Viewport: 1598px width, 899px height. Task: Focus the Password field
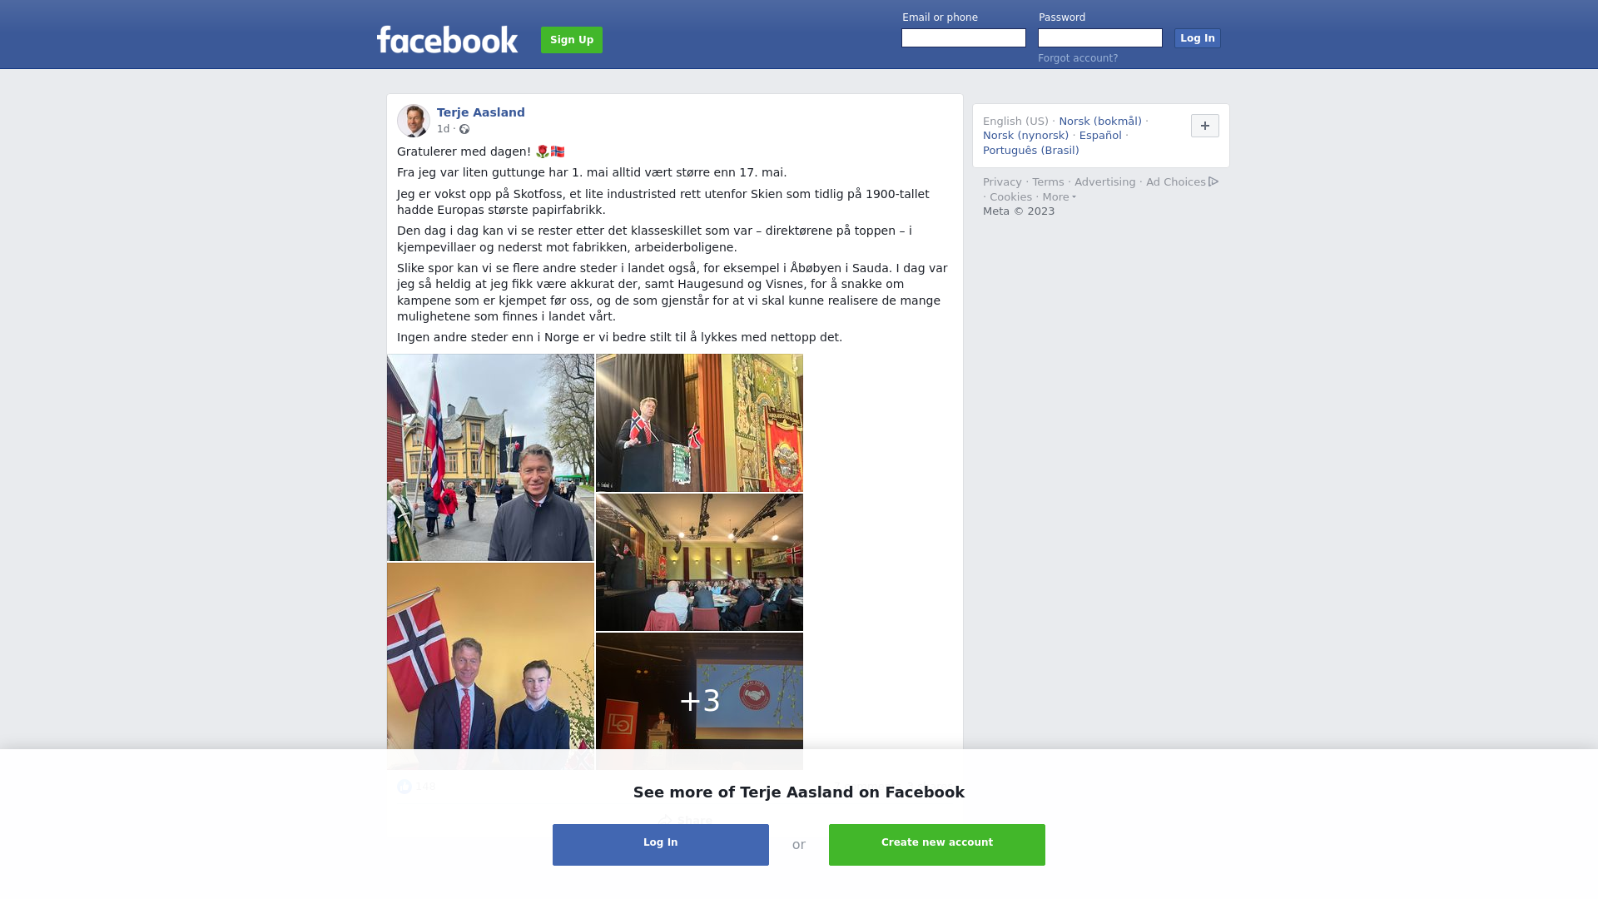pos(1100,38)
